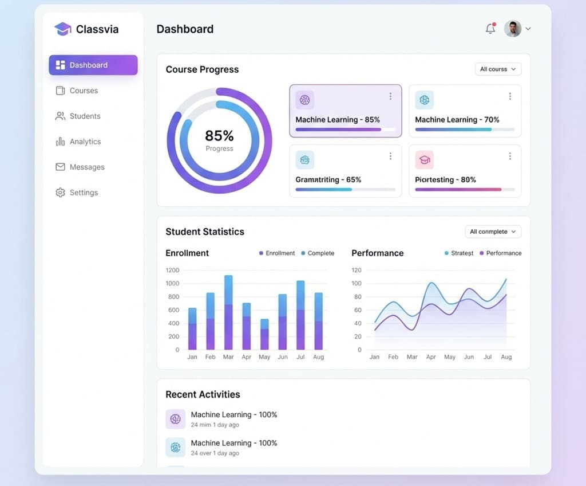
Task: Open Courses in the sidebar
Action: [93, 91]
